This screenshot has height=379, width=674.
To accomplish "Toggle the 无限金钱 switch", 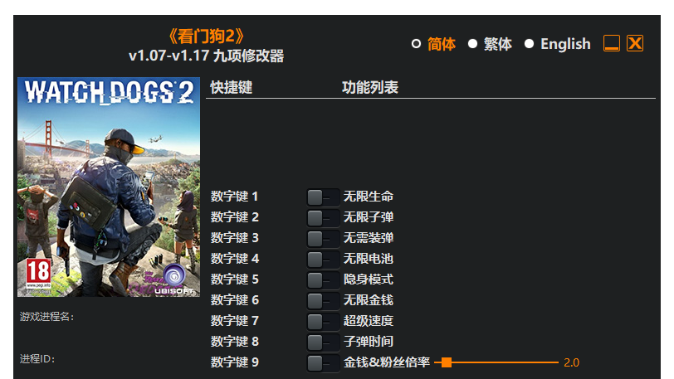I will pos(323,301).
